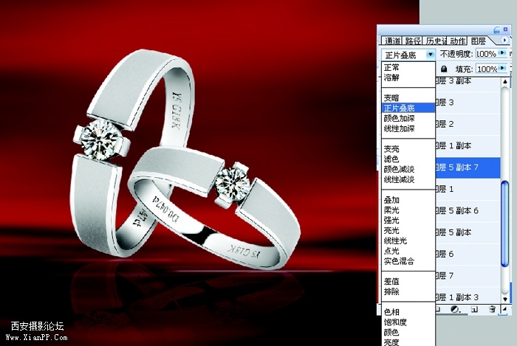
Task: Choose 线性加深 blend mode
Action: point(408,128)
